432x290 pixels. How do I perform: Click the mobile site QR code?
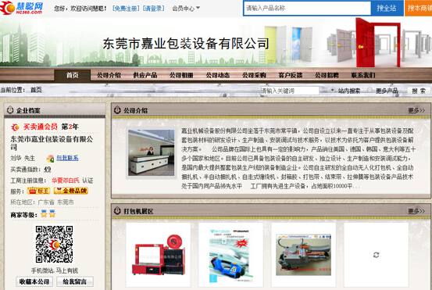pos(54,244)
